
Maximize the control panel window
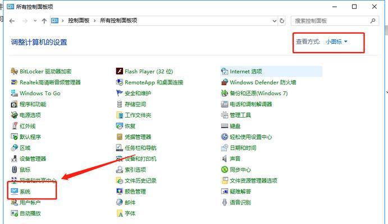(354, 7)
